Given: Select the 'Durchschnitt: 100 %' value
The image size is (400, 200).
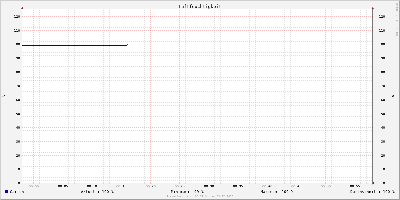Looking at the screenshot, I should pyautogui.click(x=372, y=192).
